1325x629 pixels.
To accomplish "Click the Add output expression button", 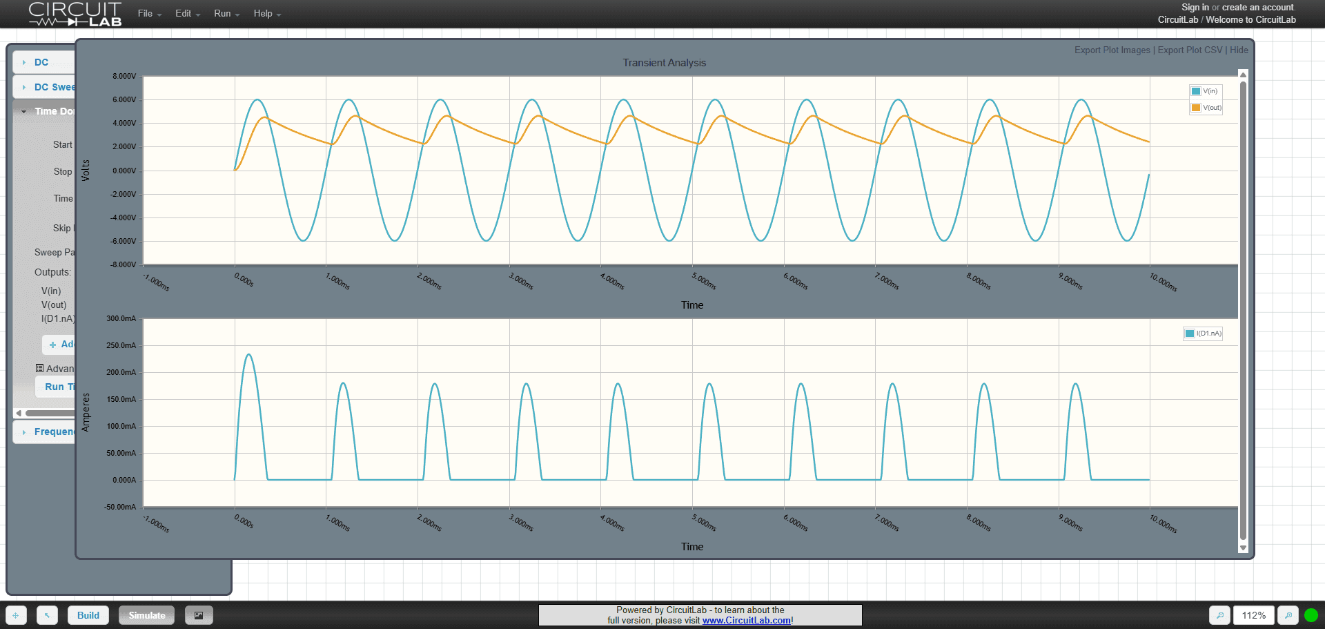I will (59, 345).
